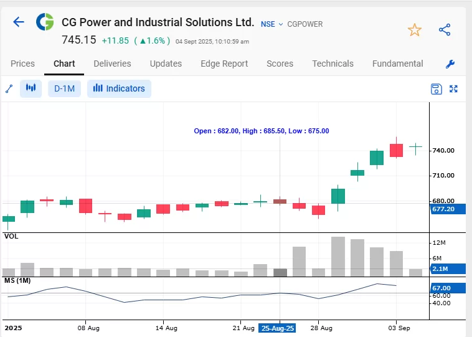Go back using the left arrow
The width and height of the screenshot is (472, 337).
point(18,22)
